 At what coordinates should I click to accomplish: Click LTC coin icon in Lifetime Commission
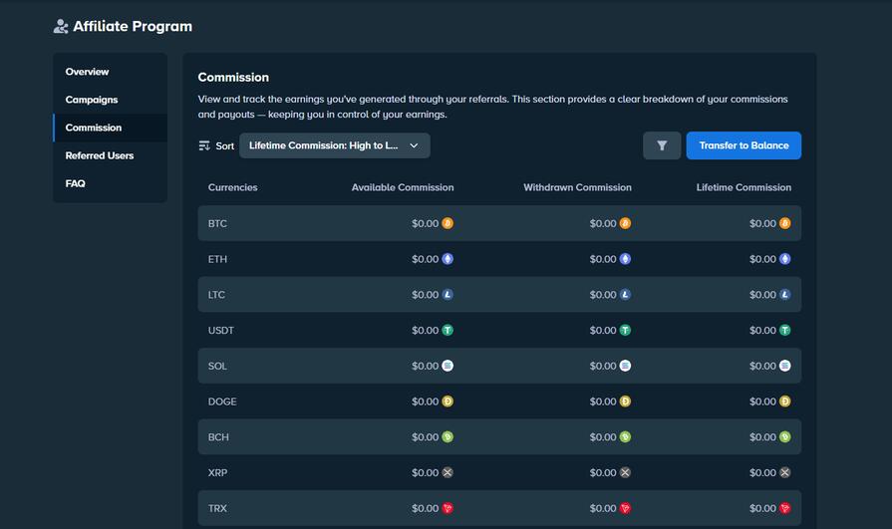click(785, 295)
